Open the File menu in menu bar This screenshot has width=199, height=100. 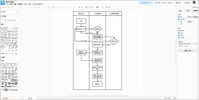click(x=7, y=4)
